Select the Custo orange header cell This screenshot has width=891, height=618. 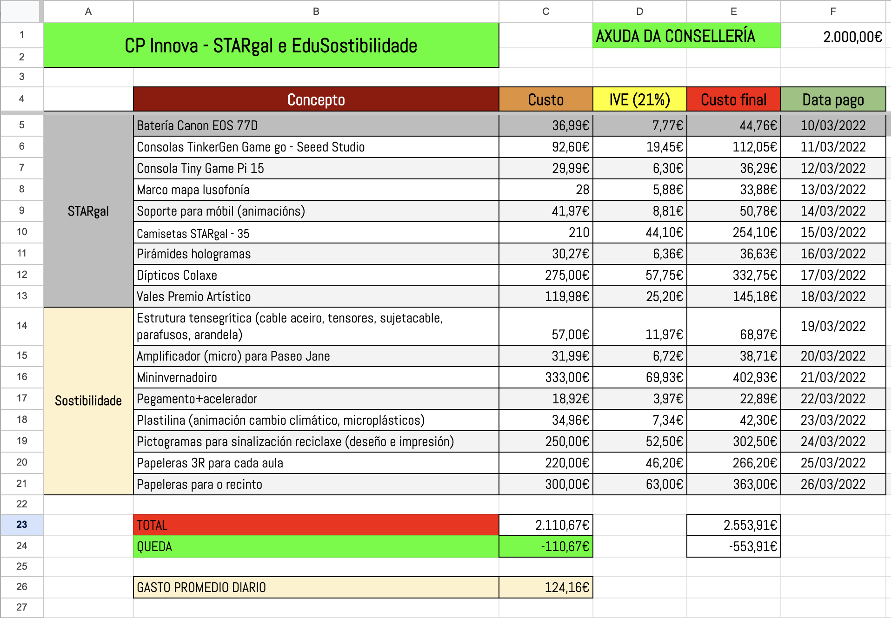click(546, 99)
